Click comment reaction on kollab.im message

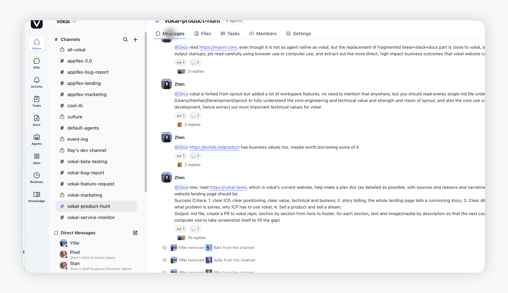[x=195, y=156]
